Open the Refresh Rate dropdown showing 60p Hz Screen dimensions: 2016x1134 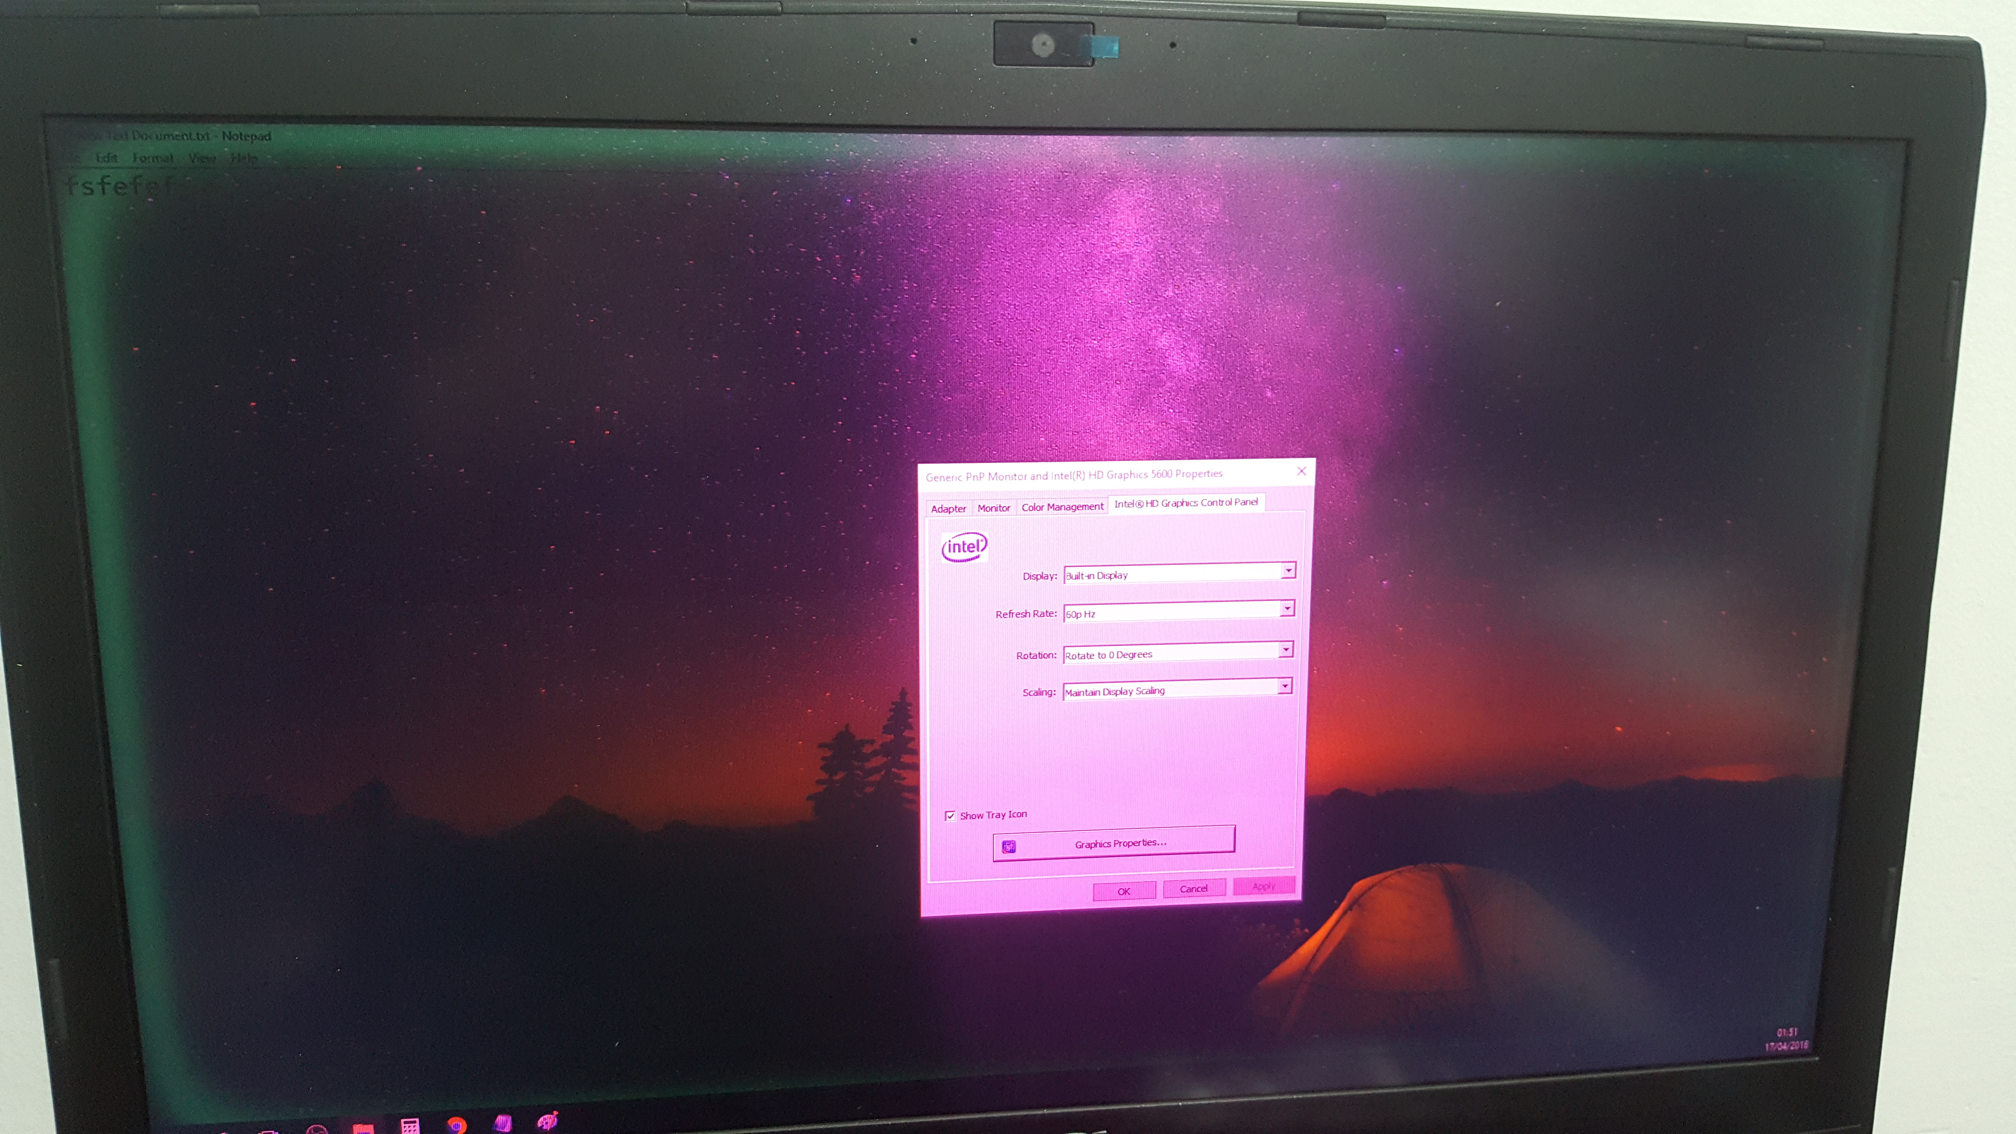click(1179, 611)
